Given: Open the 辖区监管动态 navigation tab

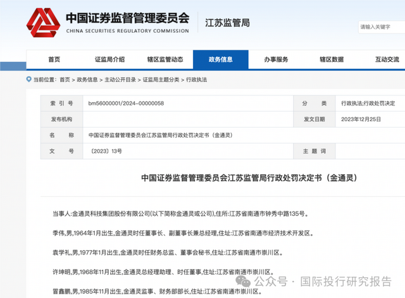Looking at the screenshot, I should (165, 59).
